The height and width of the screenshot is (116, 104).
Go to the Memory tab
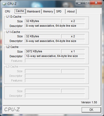pos(48,11)
